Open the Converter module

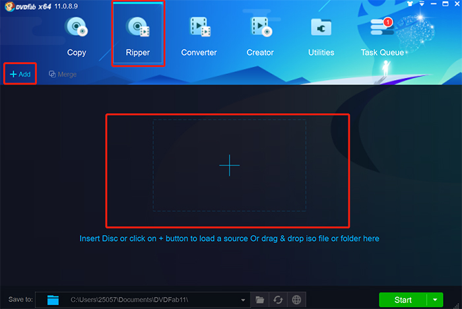(x=199, y=36)
